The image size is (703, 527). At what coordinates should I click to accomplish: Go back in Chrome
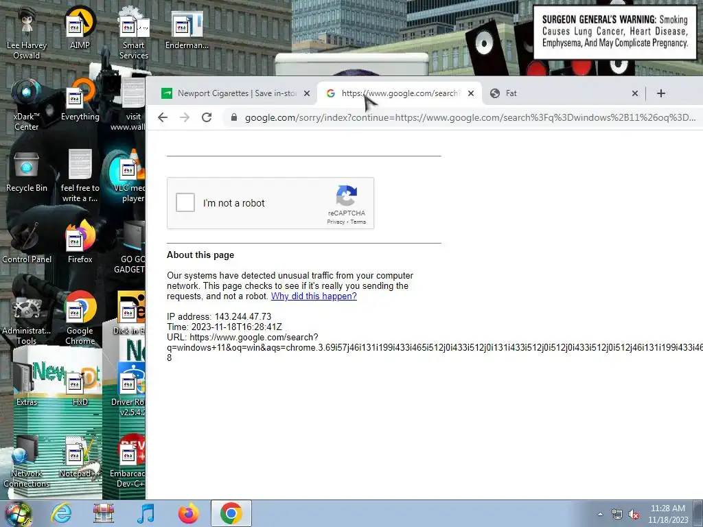[x=163, y=117]
